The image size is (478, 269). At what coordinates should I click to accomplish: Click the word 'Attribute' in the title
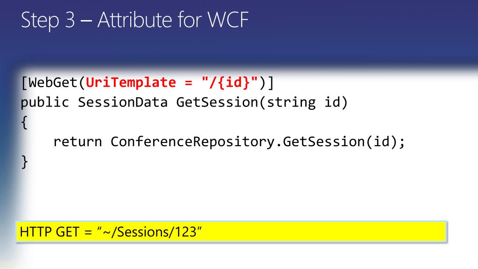tap(135, 20)
